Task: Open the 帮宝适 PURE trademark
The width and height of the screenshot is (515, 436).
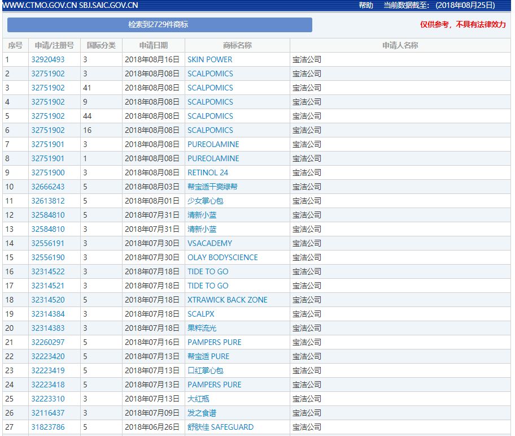Action: 208,356
